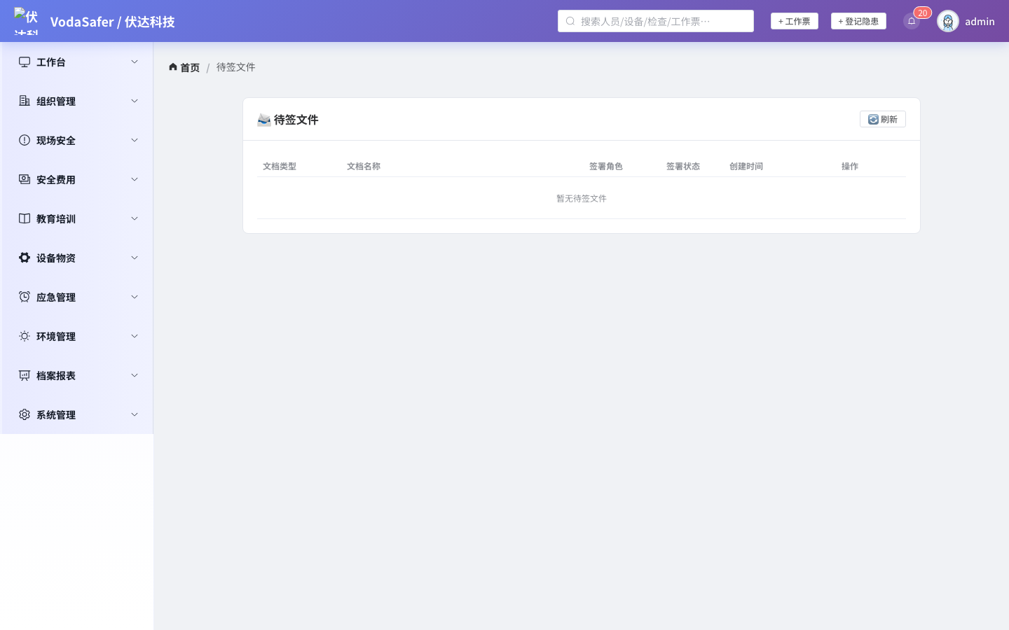The image size is (1009, 630).
Task: Click the 暂无待签文件 empty message
Action: click(x=582, y=198)
